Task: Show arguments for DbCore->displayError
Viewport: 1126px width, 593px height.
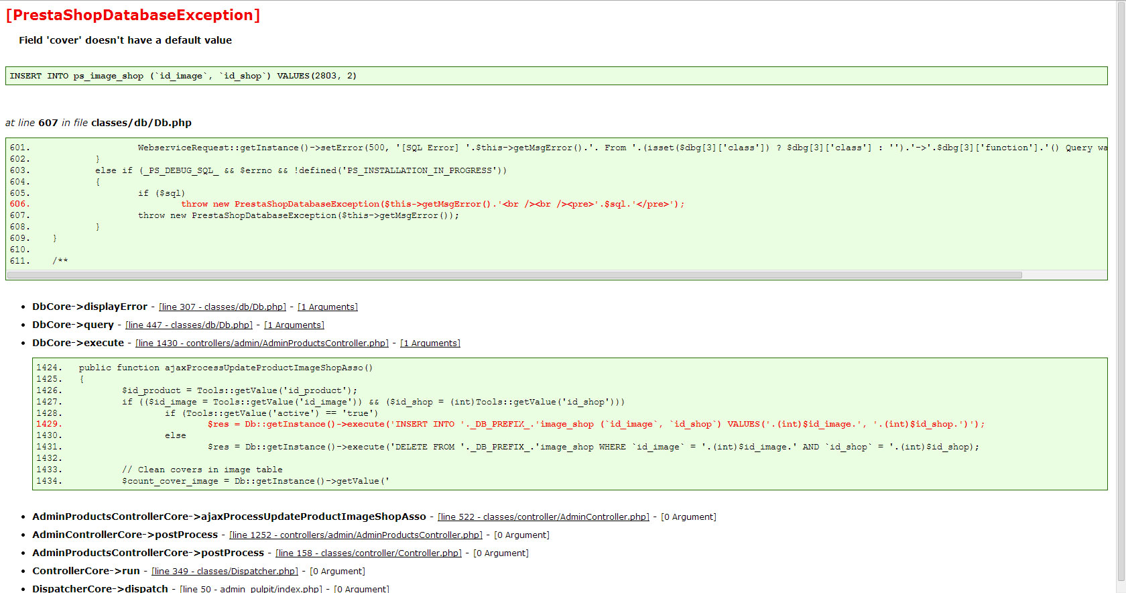Action: tap(327, 307)
